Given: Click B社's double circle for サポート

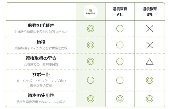Looking at the screenshot, I should 150,80.
